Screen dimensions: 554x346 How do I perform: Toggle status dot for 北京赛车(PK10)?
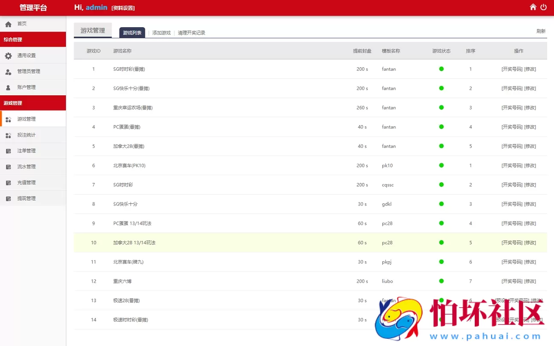441,165
